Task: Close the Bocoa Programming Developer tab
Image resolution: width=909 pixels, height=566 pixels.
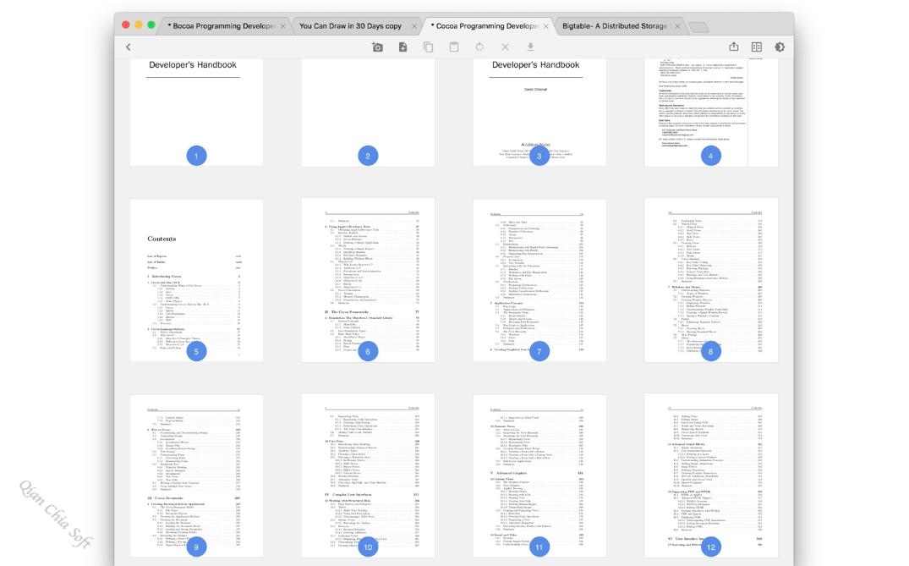Action: [x=283, y=26]
